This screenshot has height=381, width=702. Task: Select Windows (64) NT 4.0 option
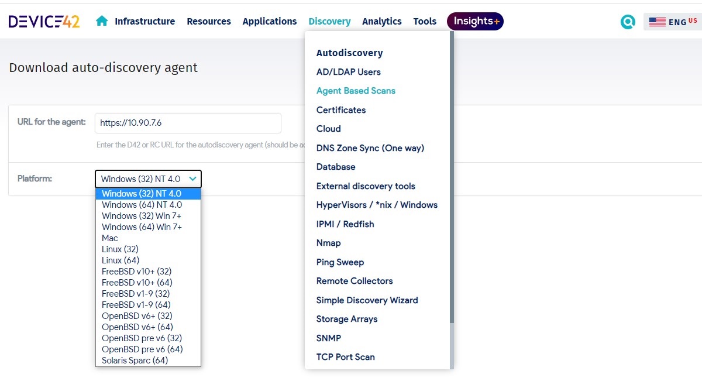pyautogui.click(x=148, y=205)
